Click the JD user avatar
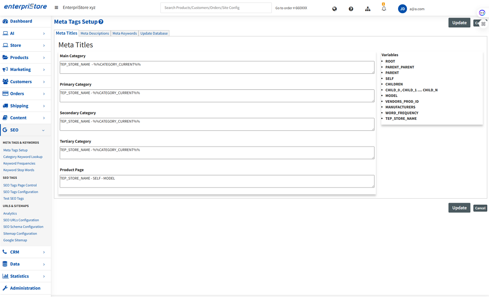489x297 pixels. pyautogui.click(x=402, y=9)
